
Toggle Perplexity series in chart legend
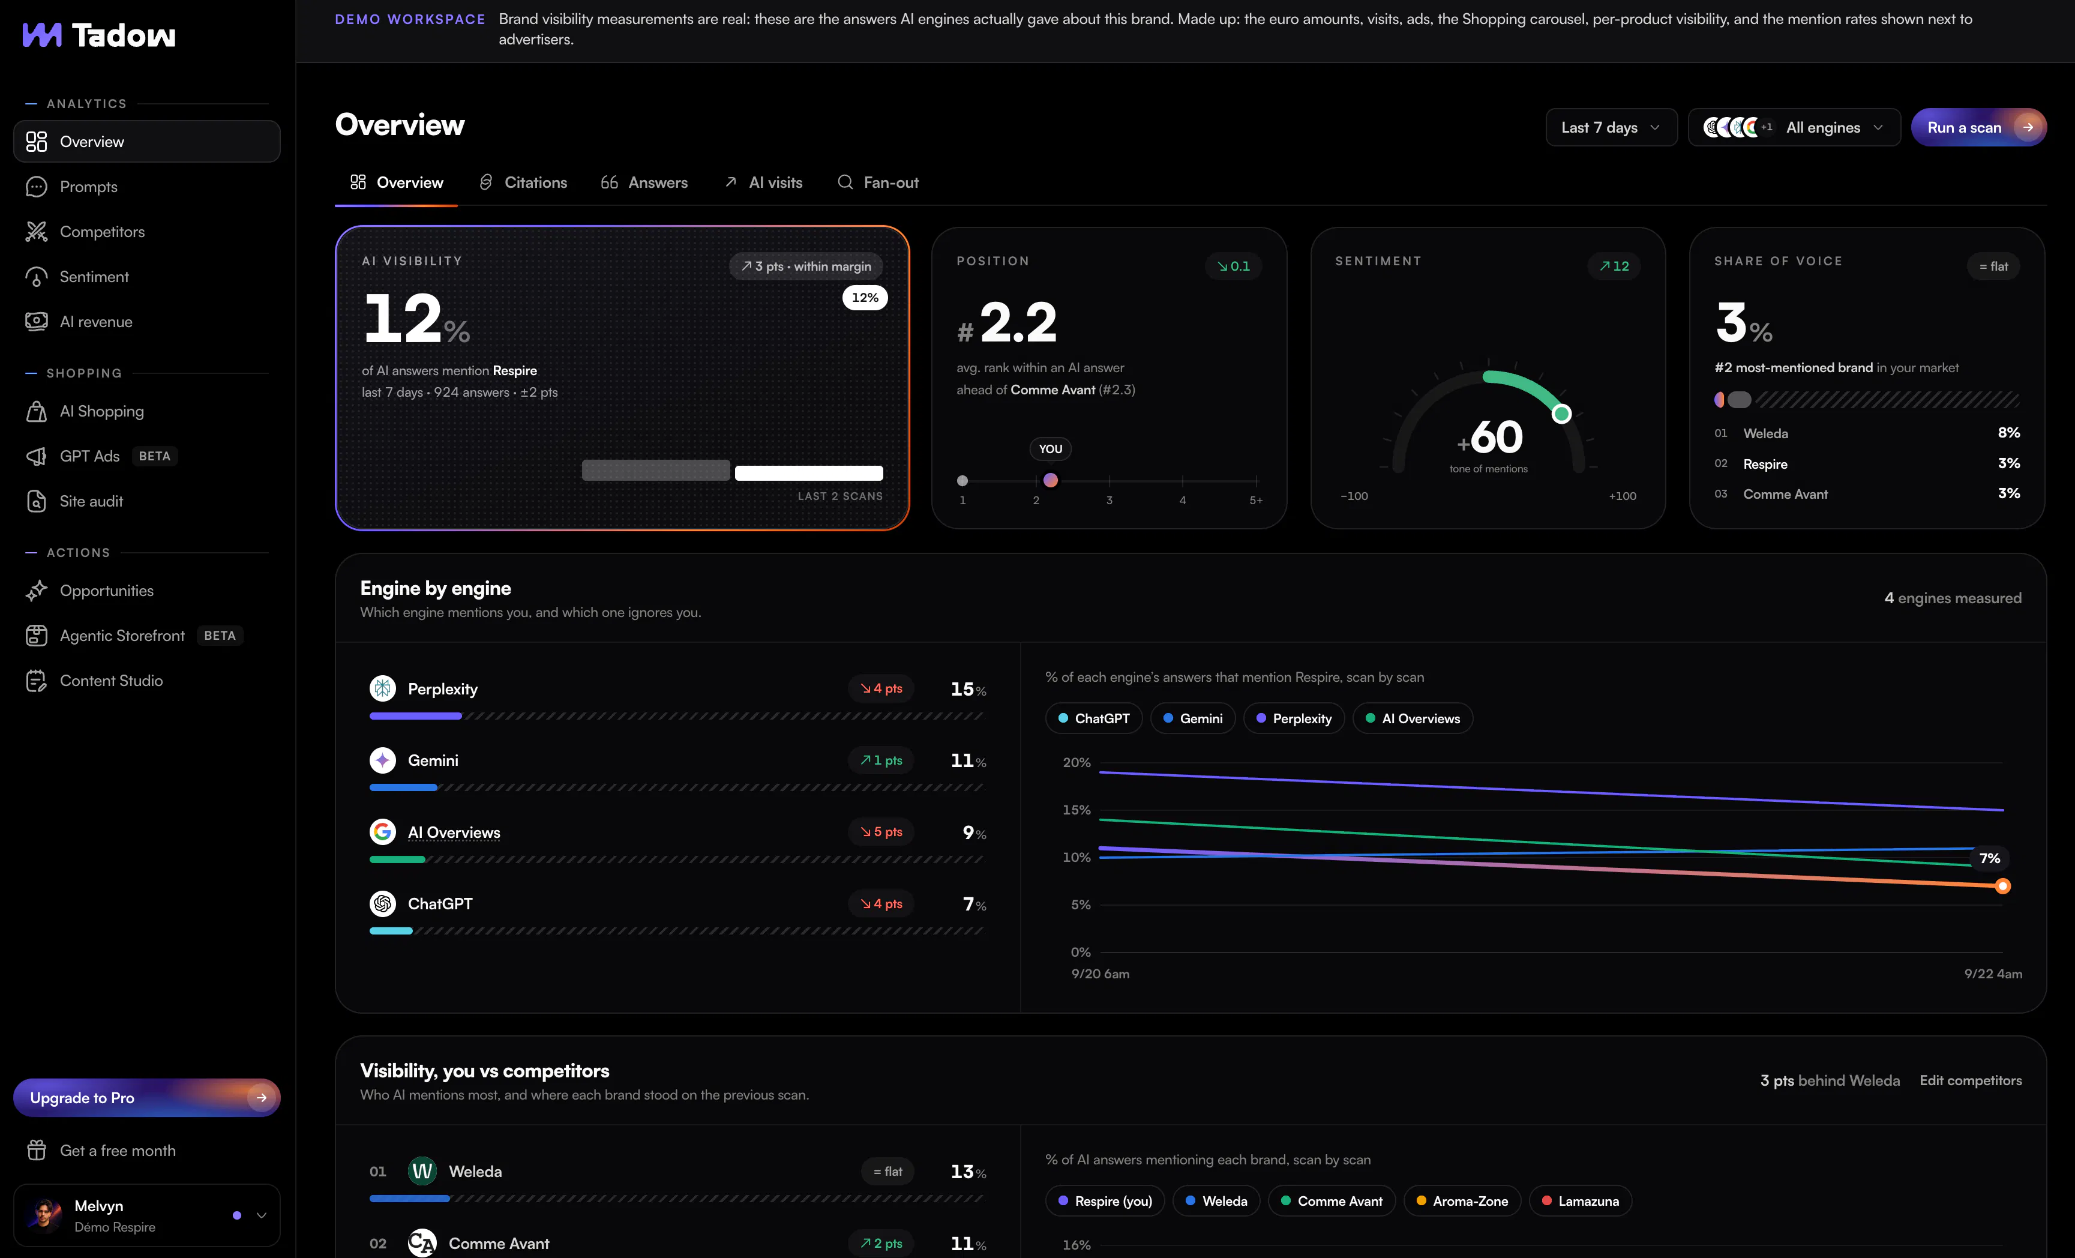[x=1294, y=718]
